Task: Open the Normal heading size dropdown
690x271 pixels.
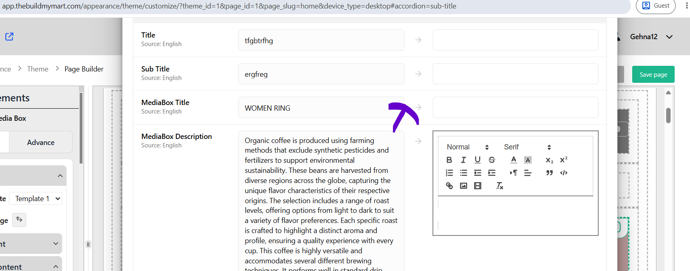Action: tap(467, 147)
